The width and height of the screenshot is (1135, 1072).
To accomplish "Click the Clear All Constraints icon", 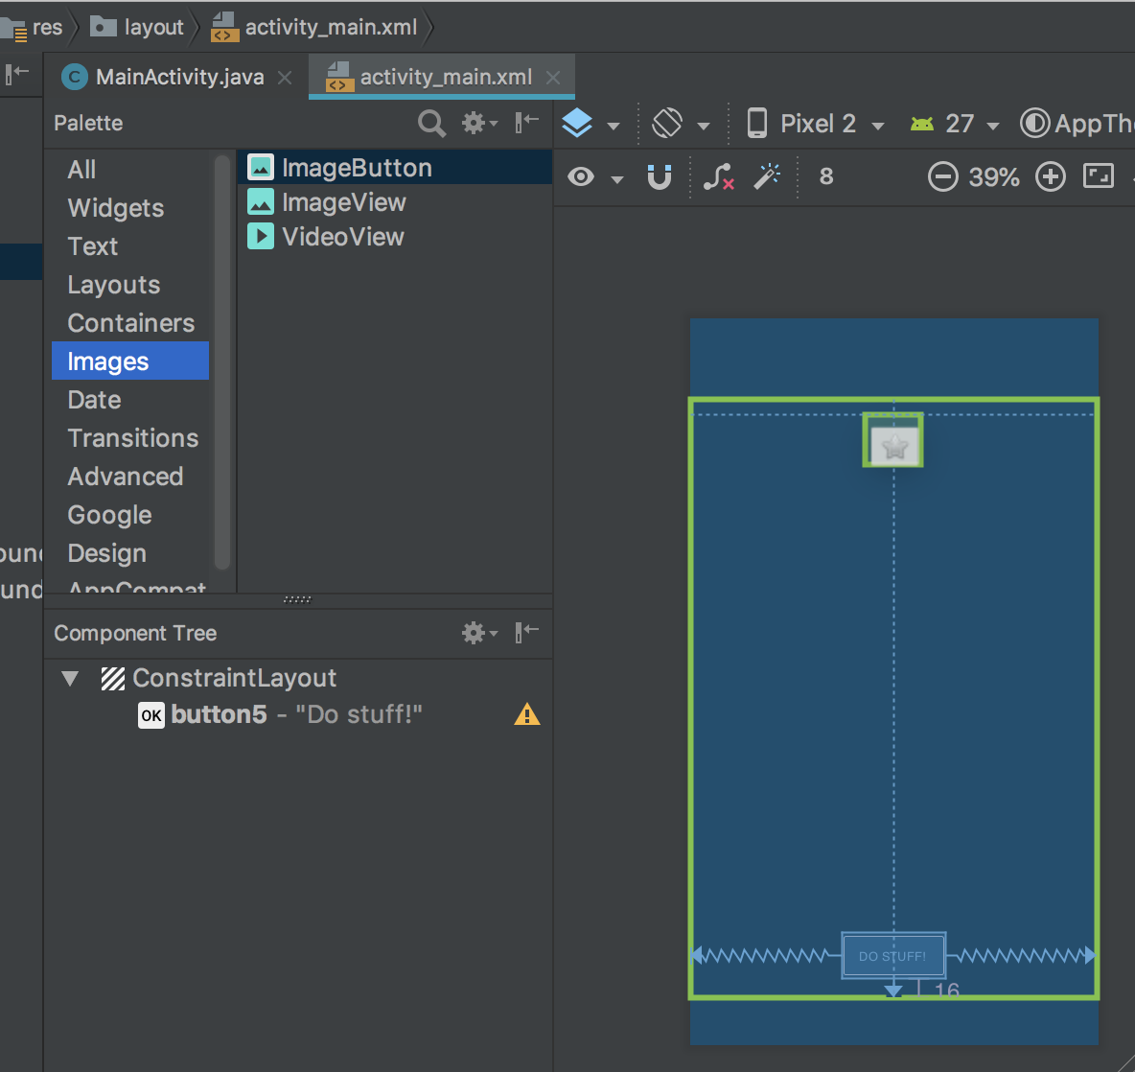I will pyautogui.click(x=719, y=176).
